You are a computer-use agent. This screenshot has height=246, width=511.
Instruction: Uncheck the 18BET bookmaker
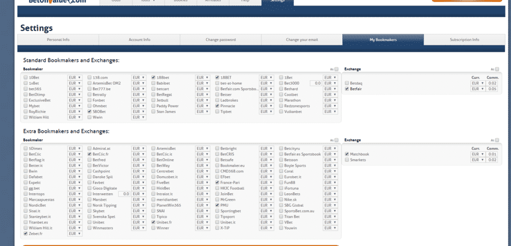pos(217,78)
